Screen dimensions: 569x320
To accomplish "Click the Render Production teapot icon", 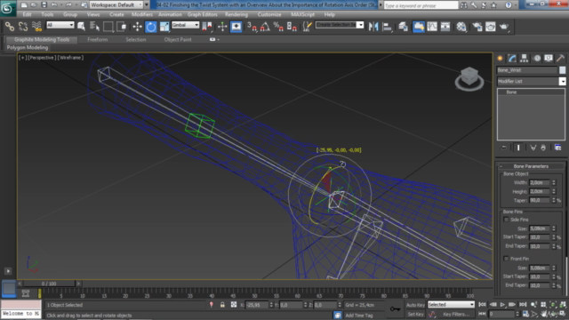I will tap(504, 27).
